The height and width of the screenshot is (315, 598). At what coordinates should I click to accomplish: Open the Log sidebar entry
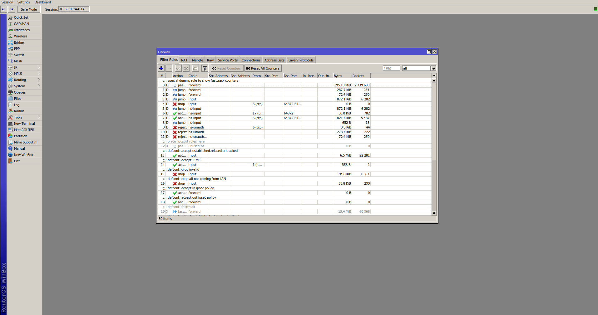(17, 105)
